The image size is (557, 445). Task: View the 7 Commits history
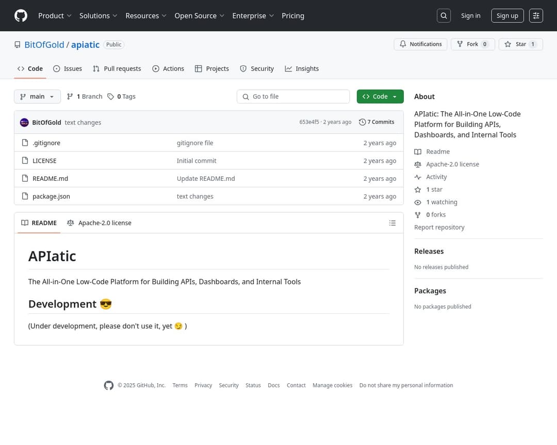click(x=376, y=122)
